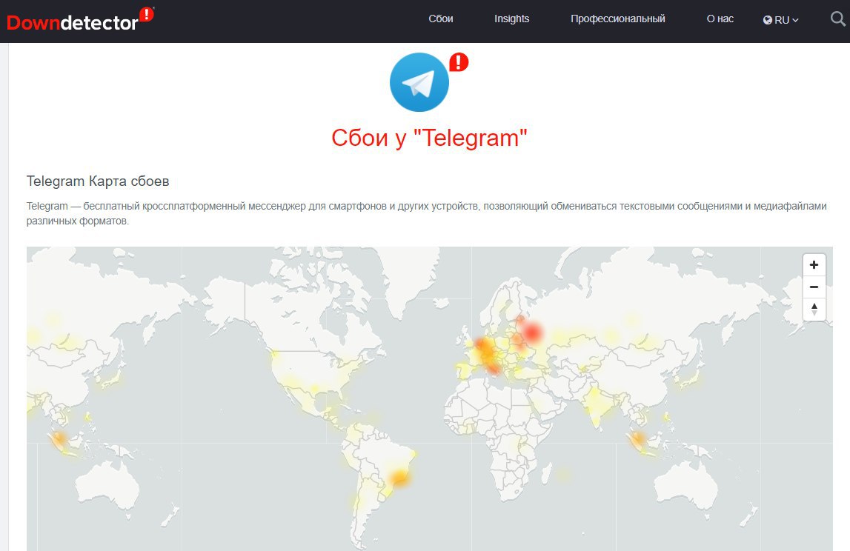This screenshot has height=551, width=850.
Task: Click the Сбои у "Telegram" heading
Action: coord(429,138)
